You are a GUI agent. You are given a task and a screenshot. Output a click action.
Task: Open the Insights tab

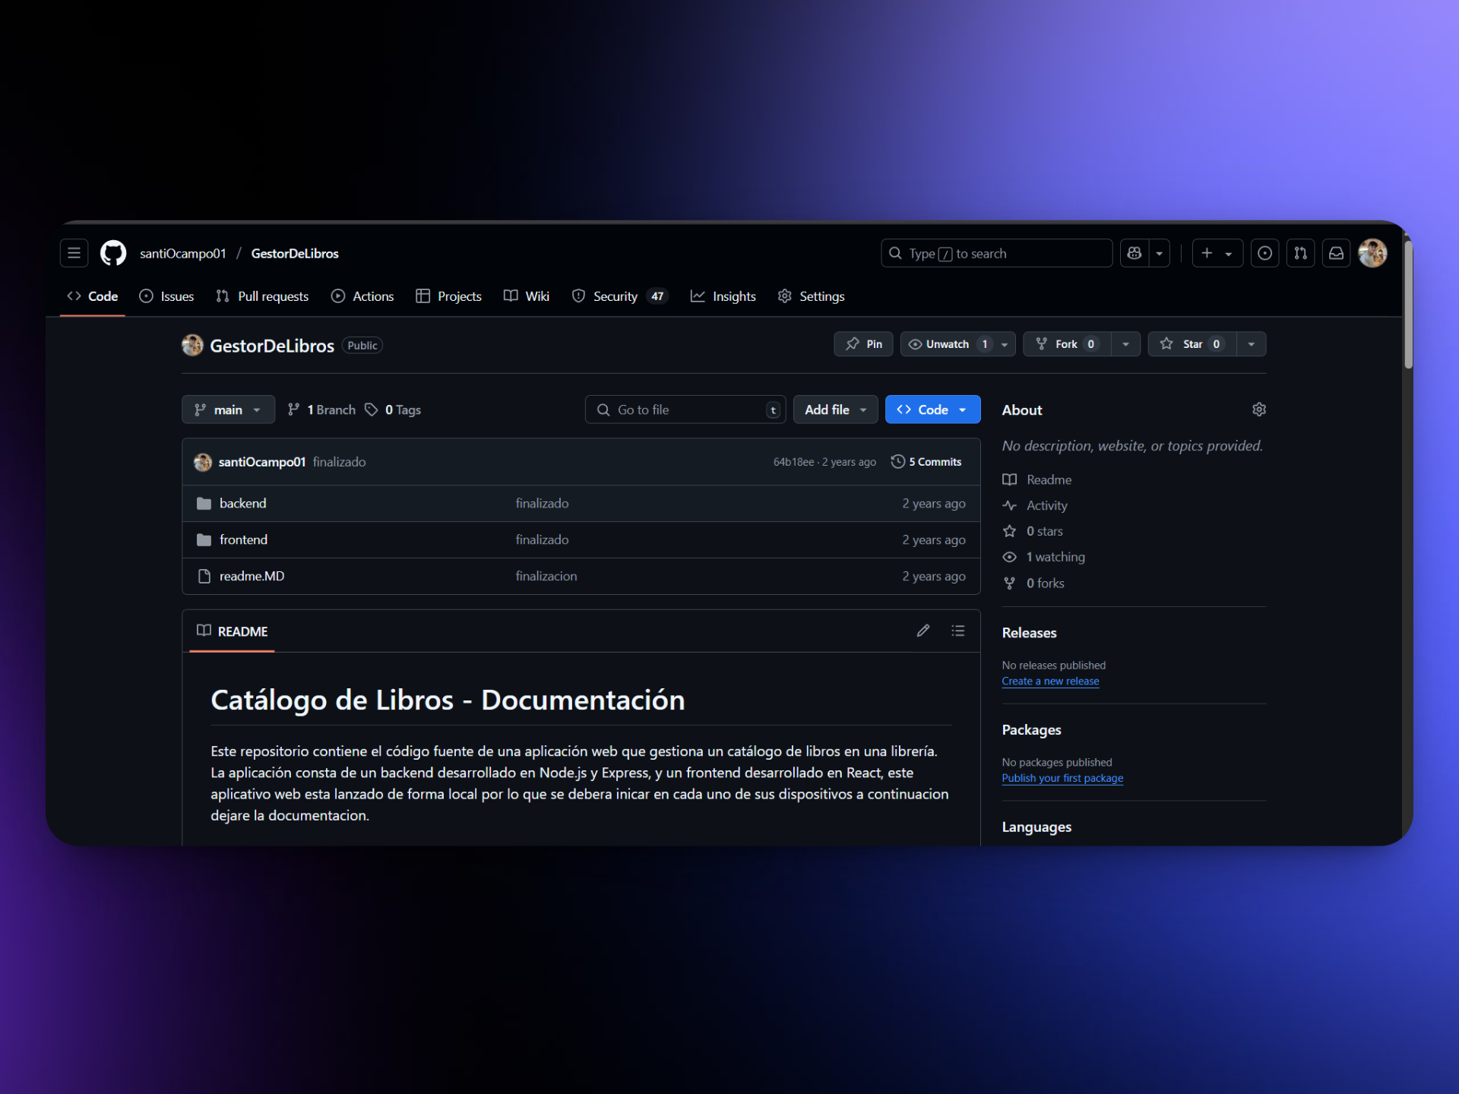tap(723, 296)
